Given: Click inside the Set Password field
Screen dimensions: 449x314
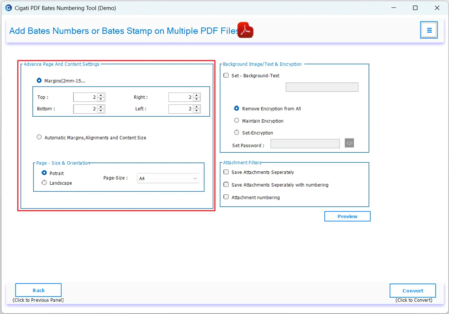Looking at the screenshot, I should (x=305, y=143).
